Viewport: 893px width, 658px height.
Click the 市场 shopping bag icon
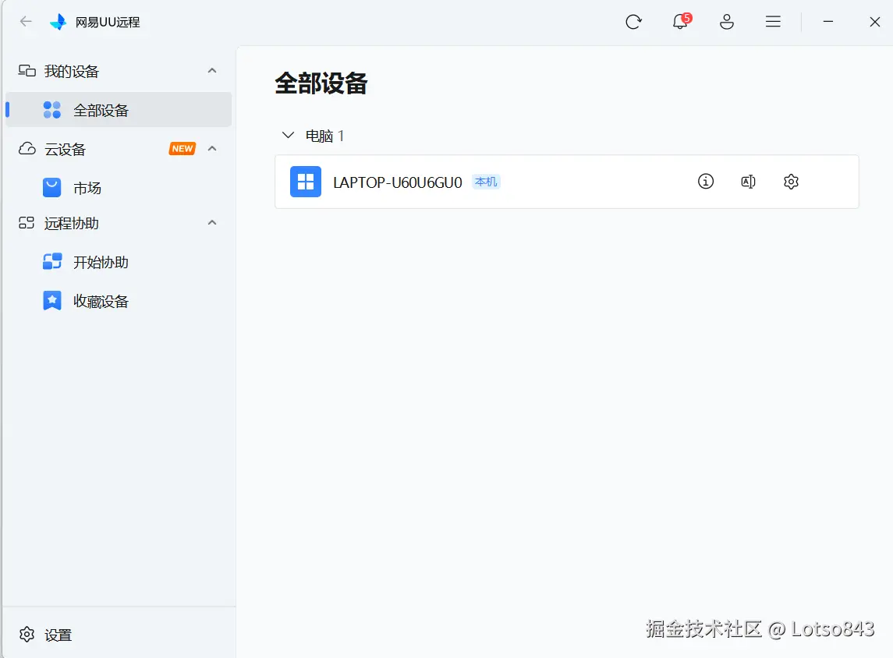(51, 187)
